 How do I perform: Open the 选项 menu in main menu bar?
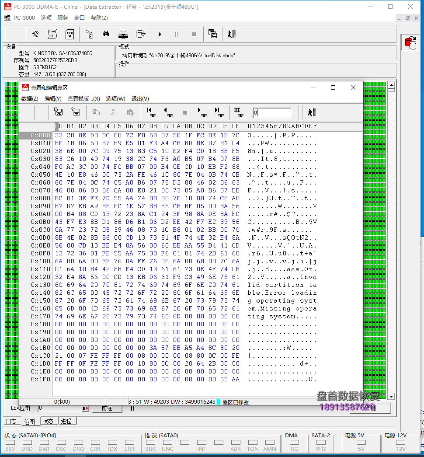coord(46,18)
